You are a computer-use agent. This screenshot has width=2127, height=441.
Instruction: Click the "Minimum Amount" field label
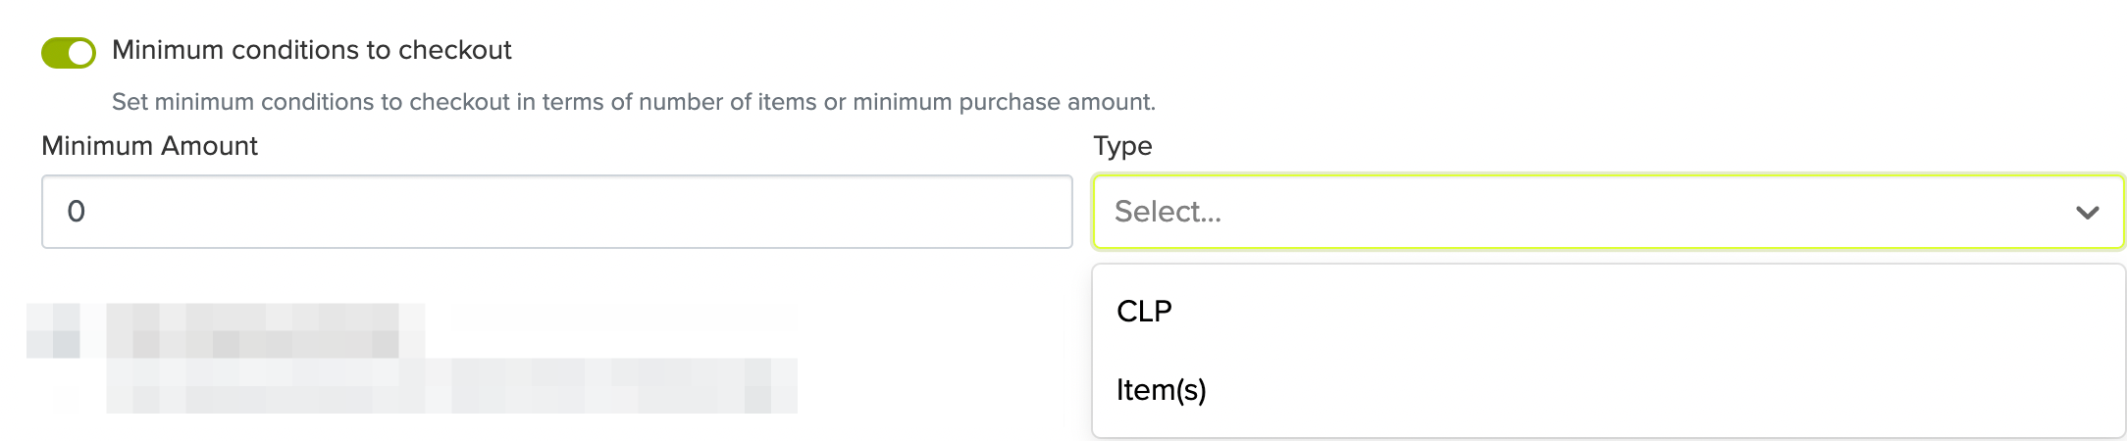pyautogui.click(x=149, y=146)
